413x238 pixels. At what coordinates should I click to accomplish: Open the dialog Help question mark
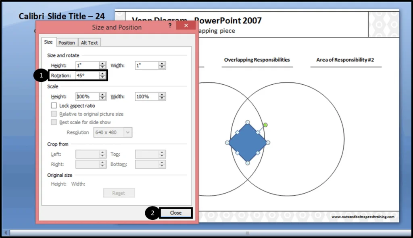click(170, 25)
